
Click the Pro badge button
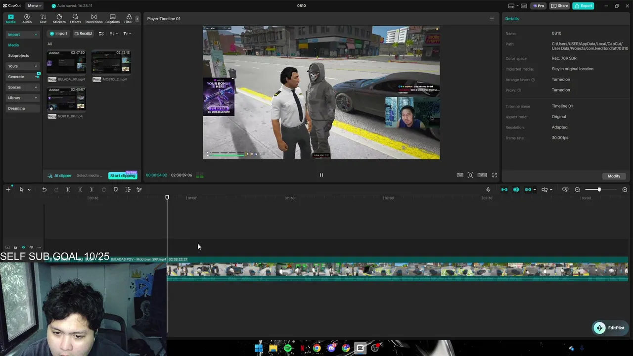tap(538, 6)
